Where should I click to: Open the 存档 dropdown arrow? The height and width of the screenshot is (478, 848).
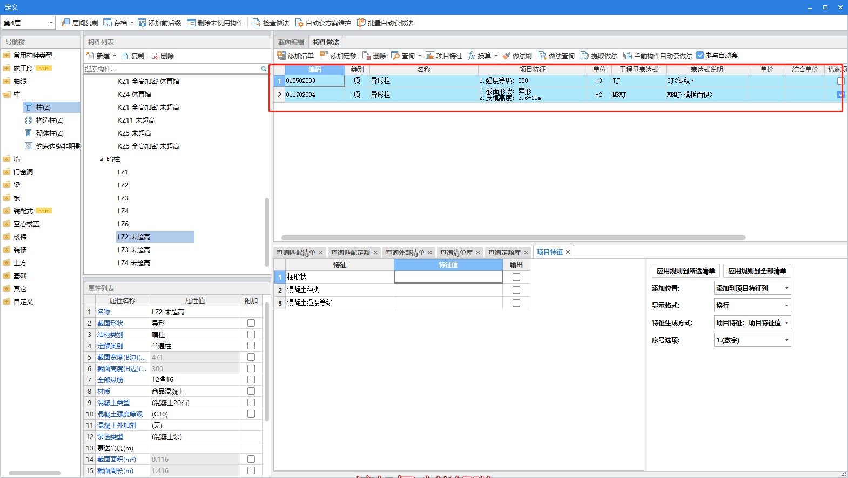click(132, 23)
